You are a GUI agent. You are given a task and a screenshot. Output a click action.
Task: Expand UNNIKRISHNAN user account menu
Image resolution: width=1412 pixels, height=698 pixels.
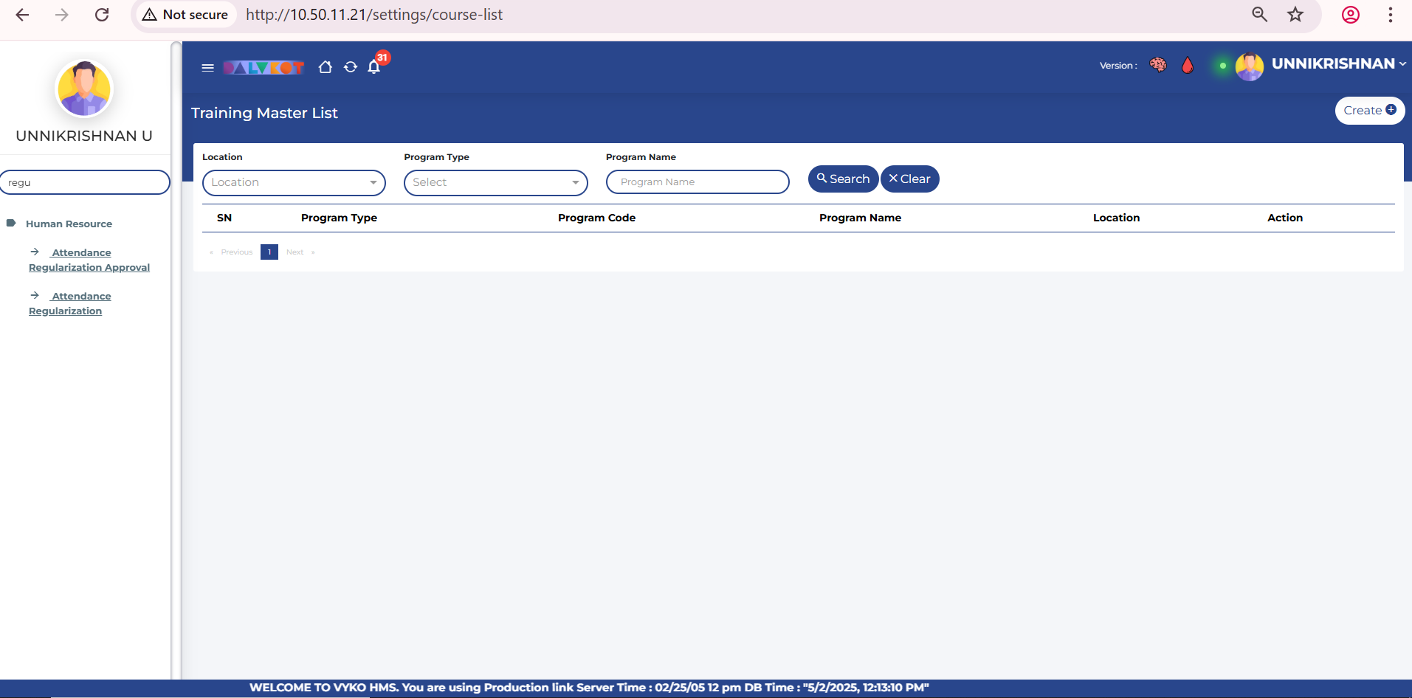pyautogui.click(x=1337, y=64)
